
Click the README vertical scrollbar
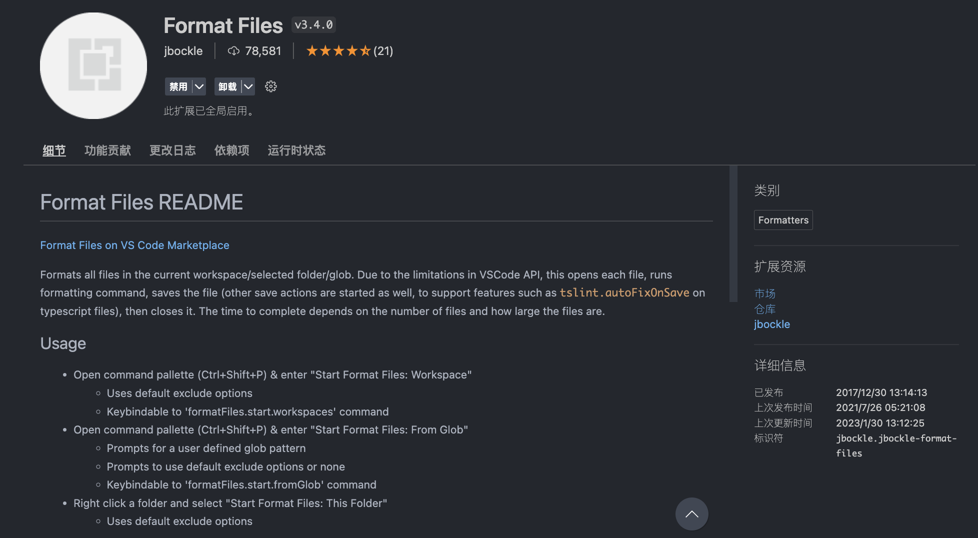coord(733,234)
